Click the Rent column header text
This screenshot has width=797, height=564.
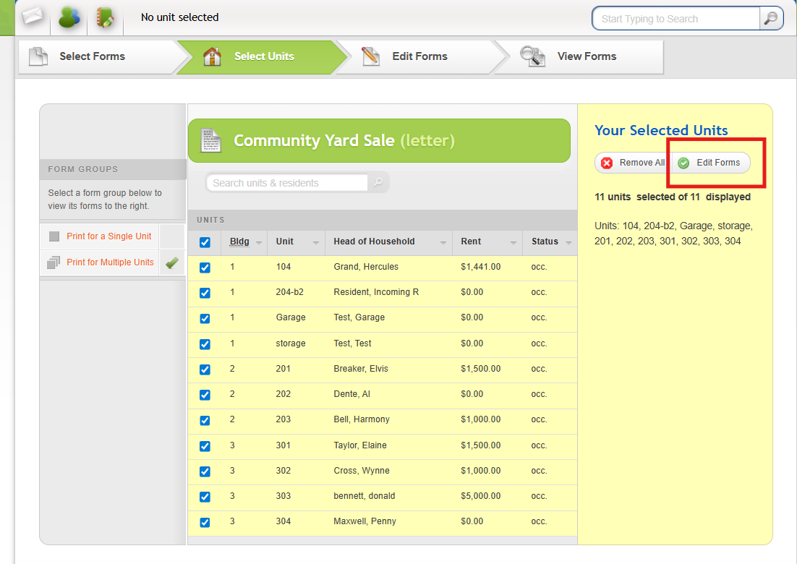pos(471,242)
